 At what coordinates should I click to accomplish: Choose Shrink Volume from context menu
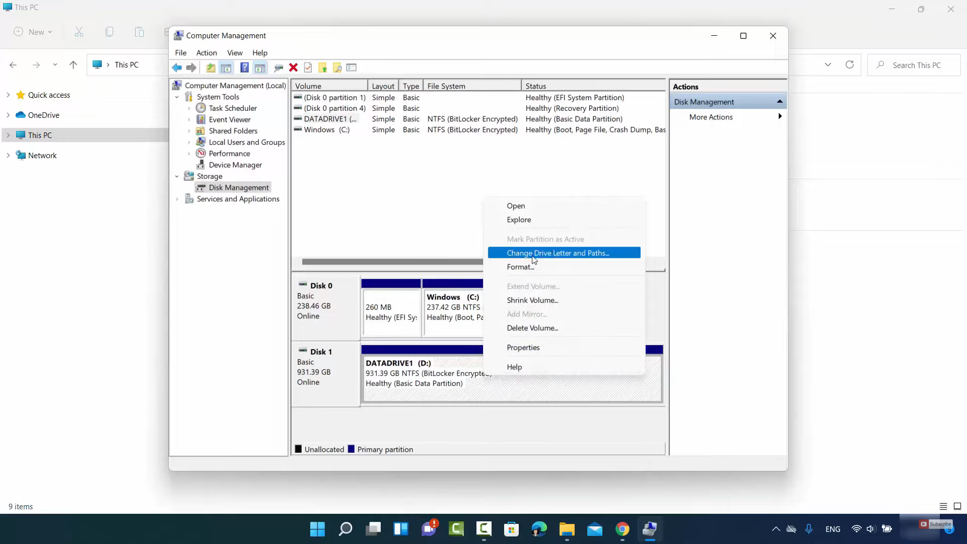coord(532,300)
